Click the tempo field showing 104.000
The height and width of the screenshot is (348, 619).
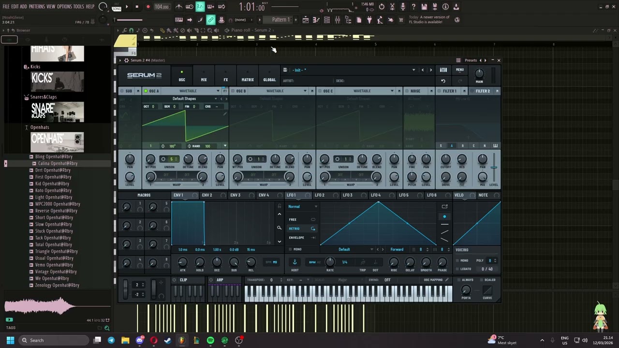(x=162, y=7)
